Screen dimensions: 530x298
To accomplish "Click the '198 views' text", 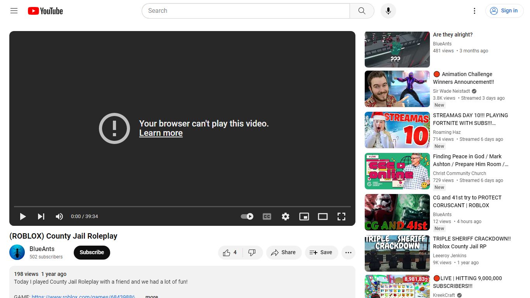I will click(26, 274).
